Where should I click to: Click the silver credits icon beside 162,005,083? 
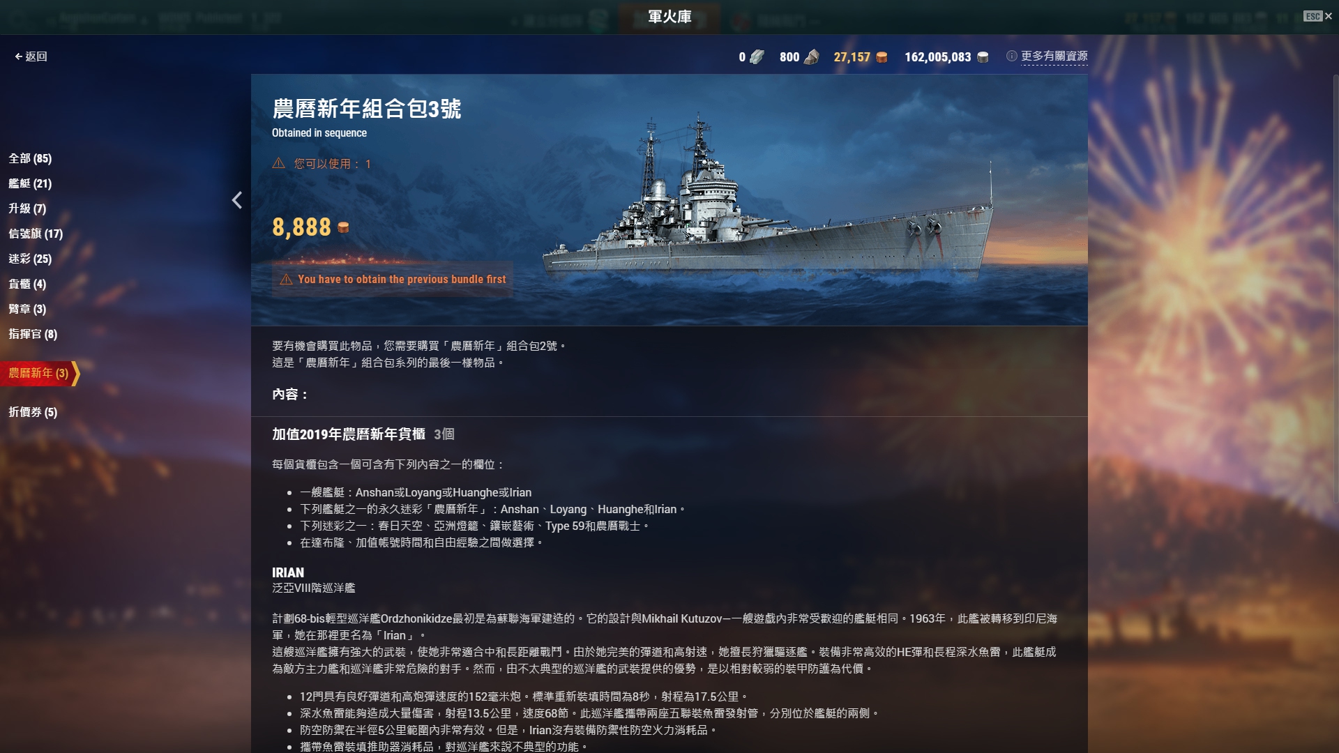983,57
